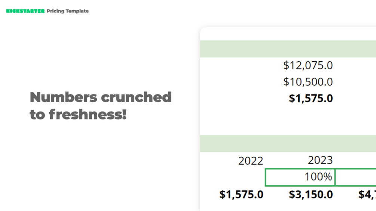Click the 'to freshness!' heading line
Viewport: 376px width, 211px height.
tap(78, 114)
